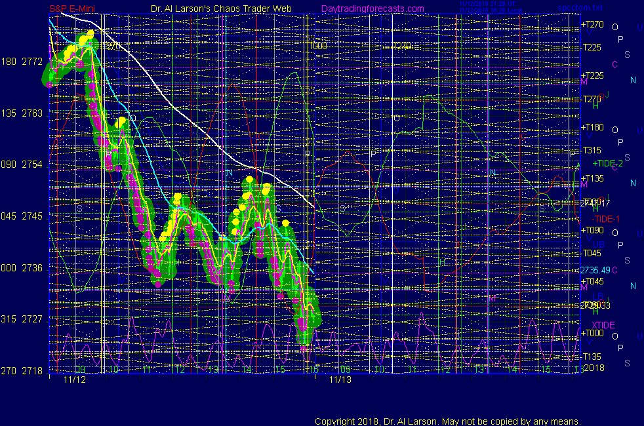
Task: Click the 11/13 date marker
Action: point(340,379)
